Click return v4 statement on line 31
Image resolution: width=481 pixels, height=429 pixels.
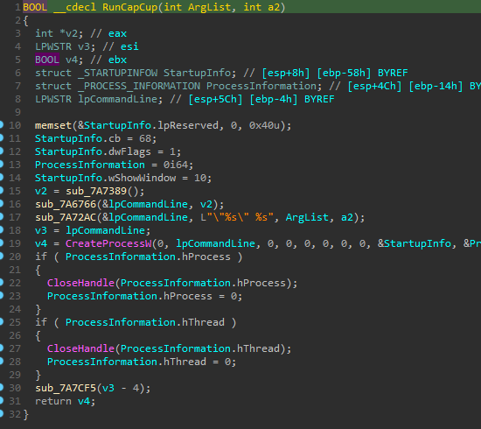pos(65,401)
